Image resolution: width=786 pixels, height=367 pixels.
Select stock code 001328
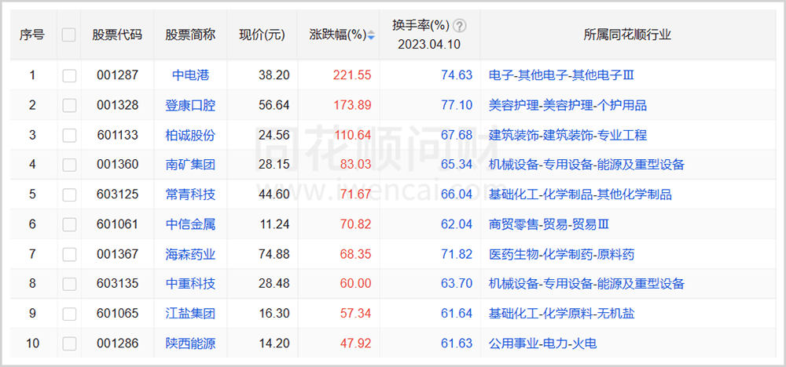click(117, 105)
